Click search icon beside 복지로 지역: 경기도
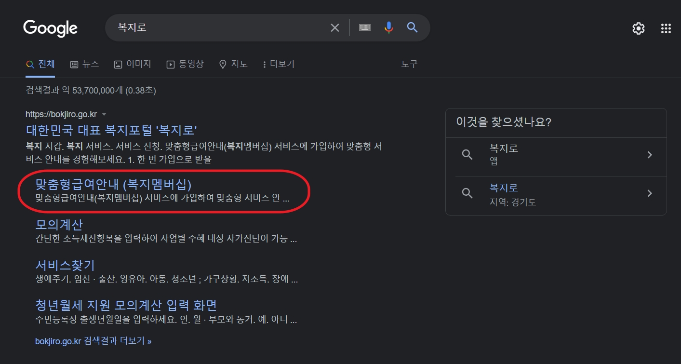681x364 pixels. [467, 194]
